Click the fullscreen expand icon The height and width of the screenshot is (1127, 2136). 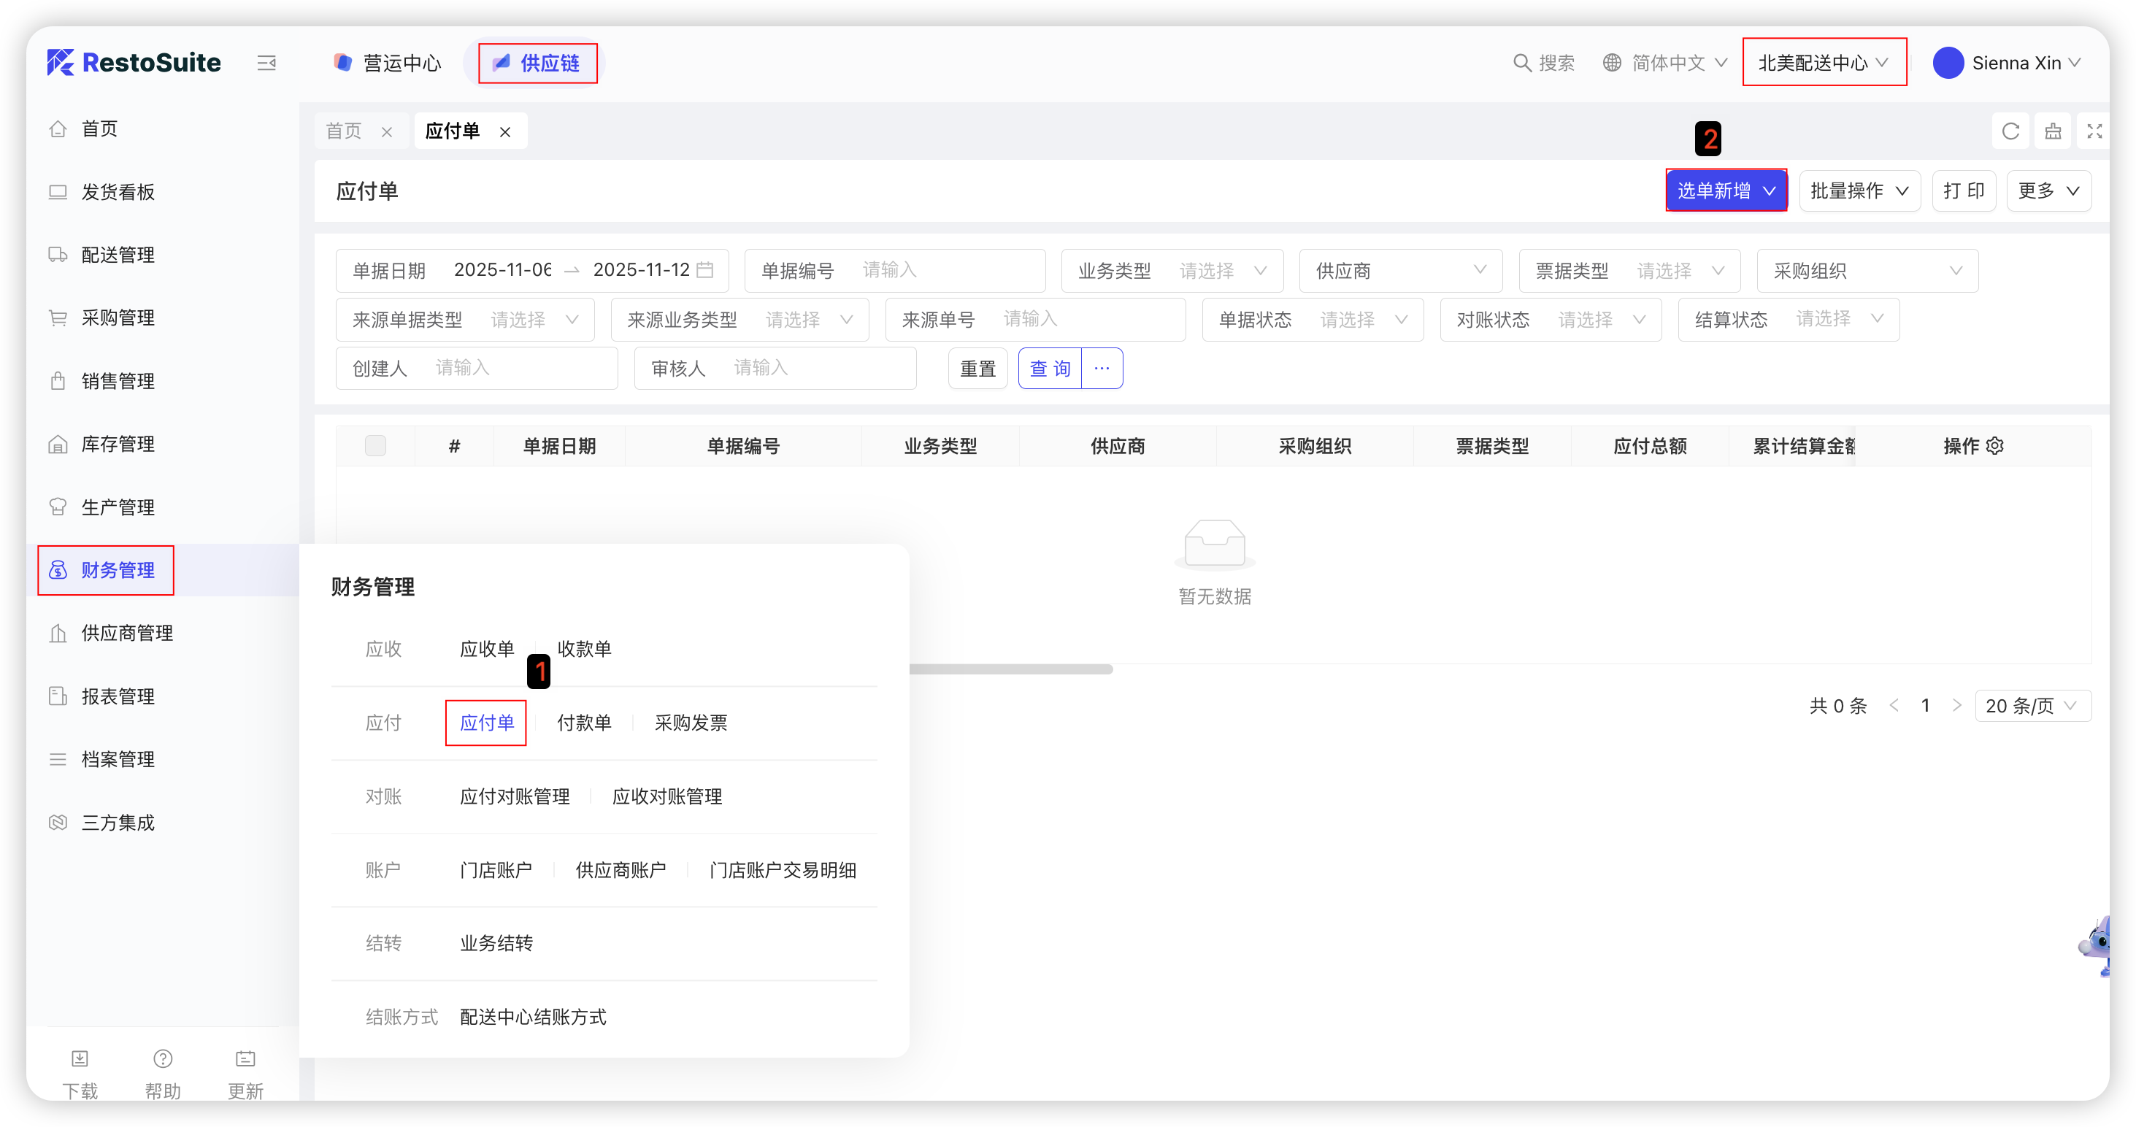2094,131
